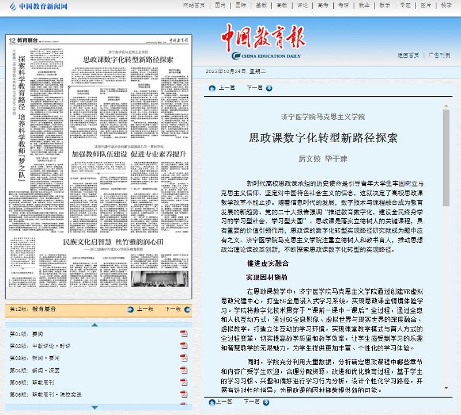Image resolution: width=461 pixels, height=415 pixels.
Task: Open 第06版 职教周刊·院校实践 page link
Action: pos(46,394)
